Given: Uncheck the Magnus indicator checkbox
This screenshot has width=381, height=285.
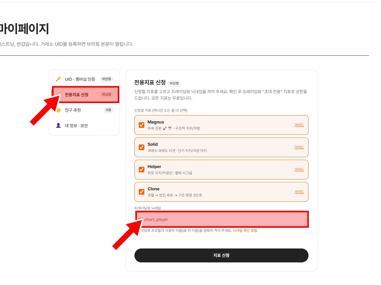Looking at the screenshot, I should [x=142, y=125].
